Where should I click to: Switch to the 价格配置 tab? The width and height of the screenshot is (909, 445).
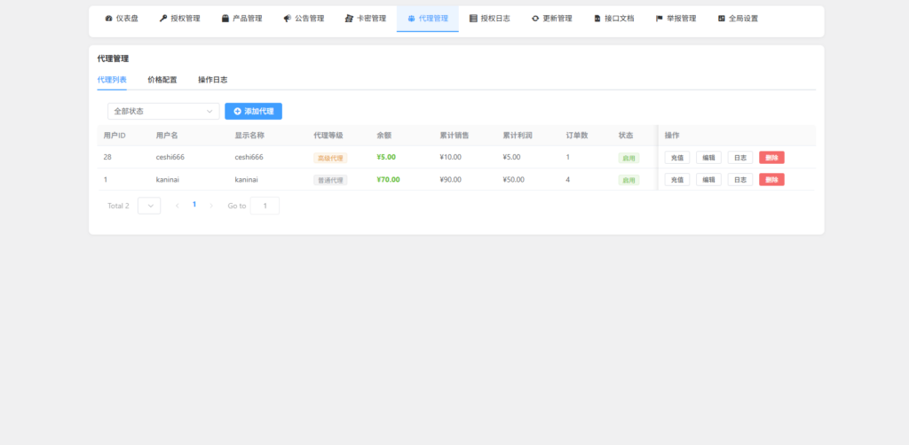click(x=162, y=80)
